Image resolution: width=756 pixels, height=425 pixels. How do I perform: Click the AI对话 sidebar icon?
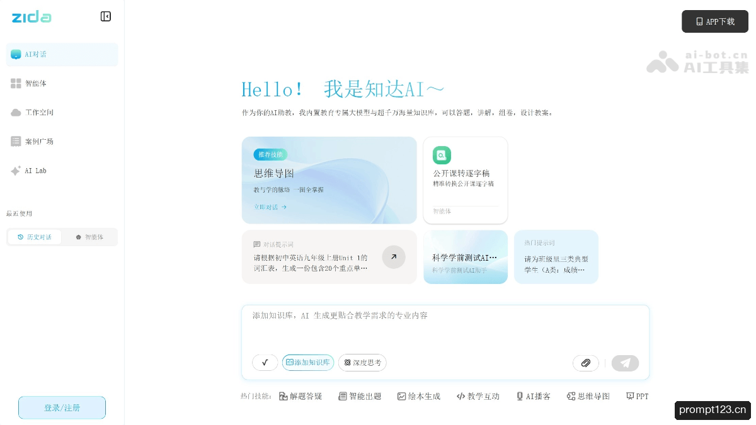point(16,54)
